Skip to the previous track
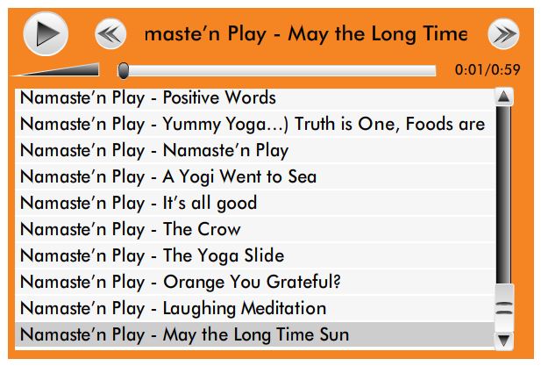The image size is (541, 366). pos(110,34)
